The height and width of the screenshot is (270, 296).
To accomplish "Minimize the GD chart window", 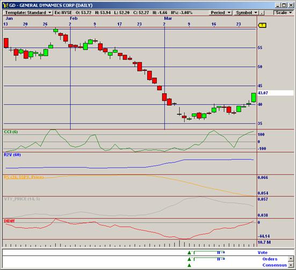I will coord(278,5).
